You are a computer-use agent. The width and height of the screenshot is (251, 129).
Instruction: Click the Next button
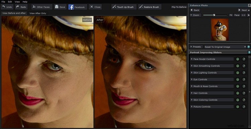click(x=244, y=10)
